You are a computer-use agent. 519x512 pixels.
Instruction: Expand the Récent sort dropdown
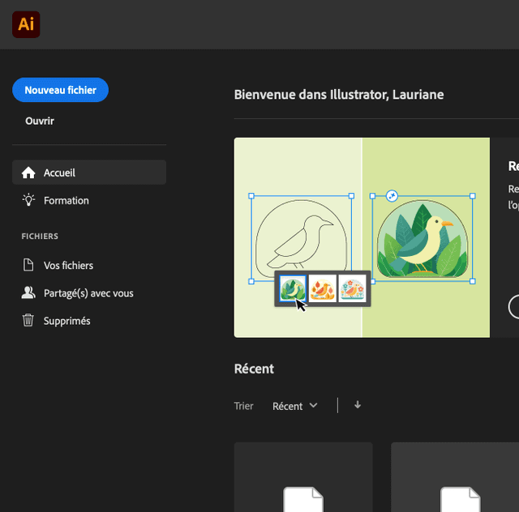pyautogui.click(x=294, y=406)
